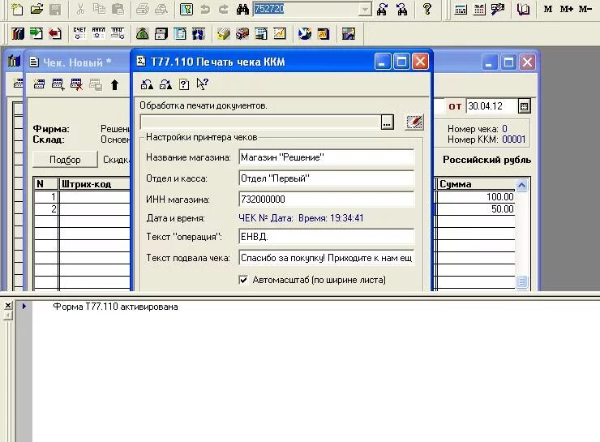600x442 pixels.
Task: Create a new document with main toolbar icon
Action: click(x=17, y=9)
